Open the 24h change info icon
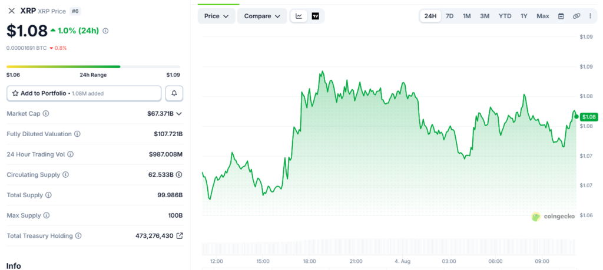The height and width of the screenshot is (270, 603). (106, 31)
